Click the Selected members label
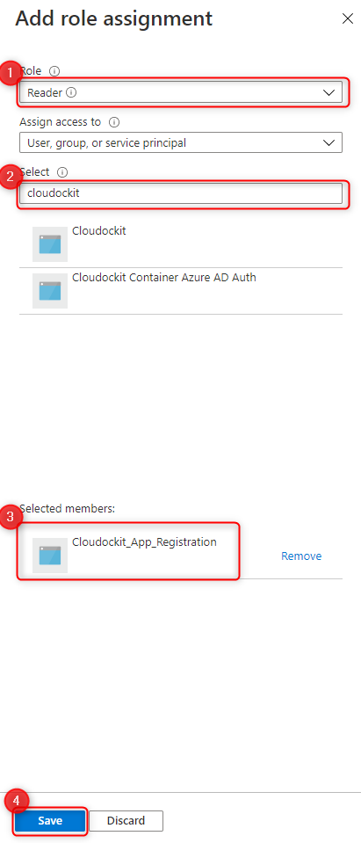 (67, 508)
